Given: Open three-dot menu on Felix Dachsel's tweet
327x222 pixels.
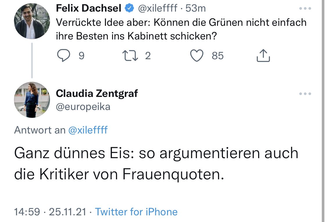Looking at the screenshot, I should 305,9.
